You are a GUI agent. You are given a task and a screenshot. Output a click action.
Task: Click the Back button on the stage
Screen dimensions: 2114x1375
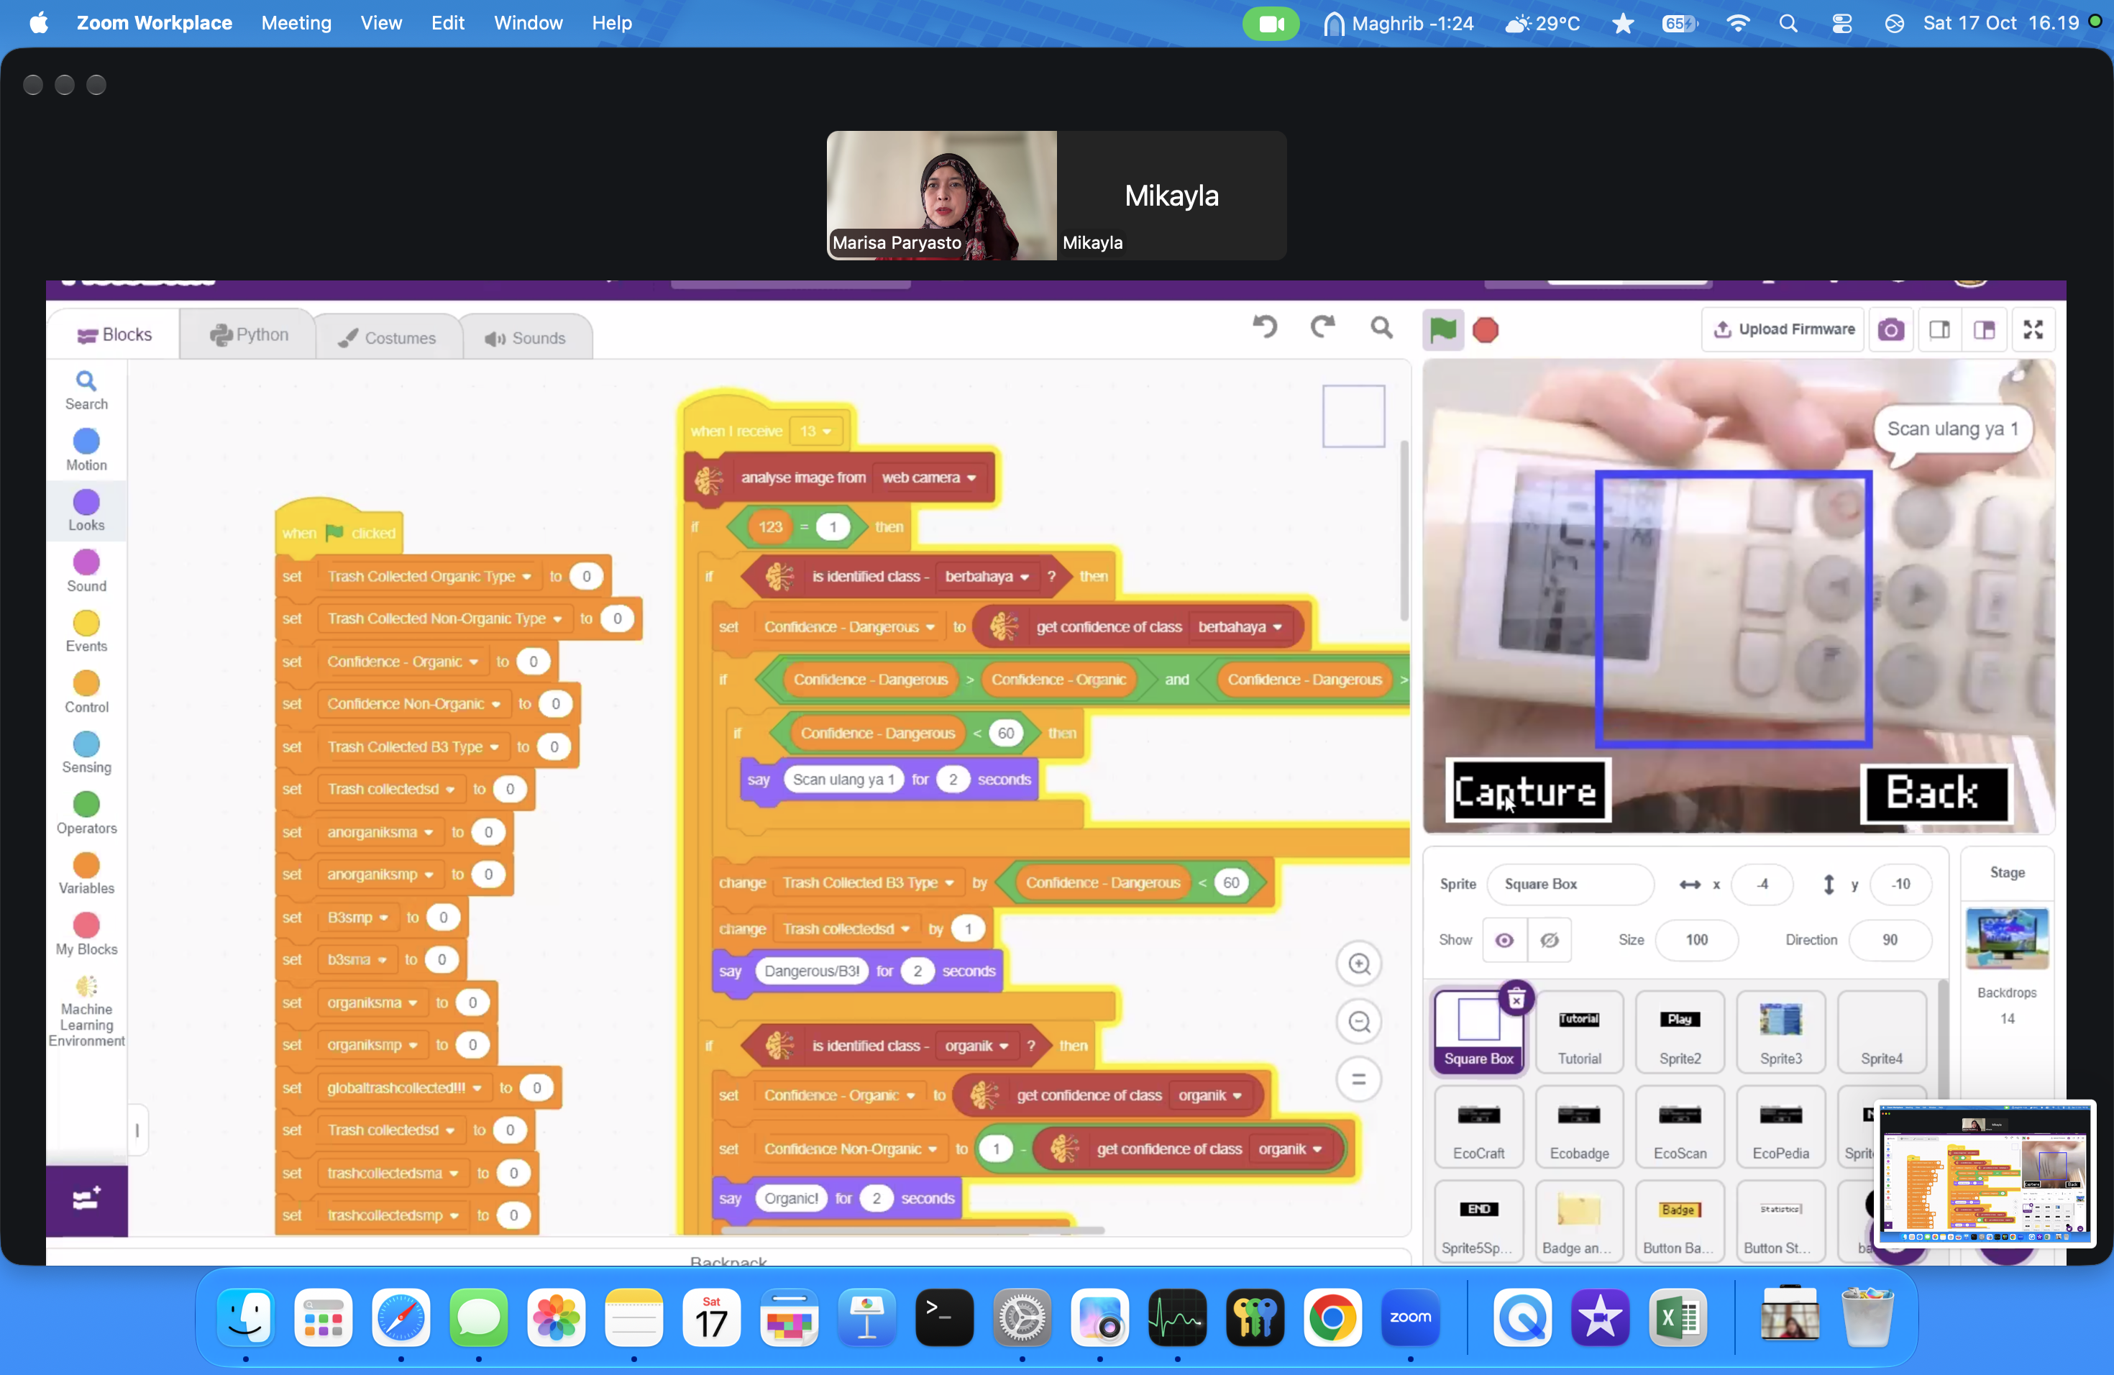point(1936,793)
